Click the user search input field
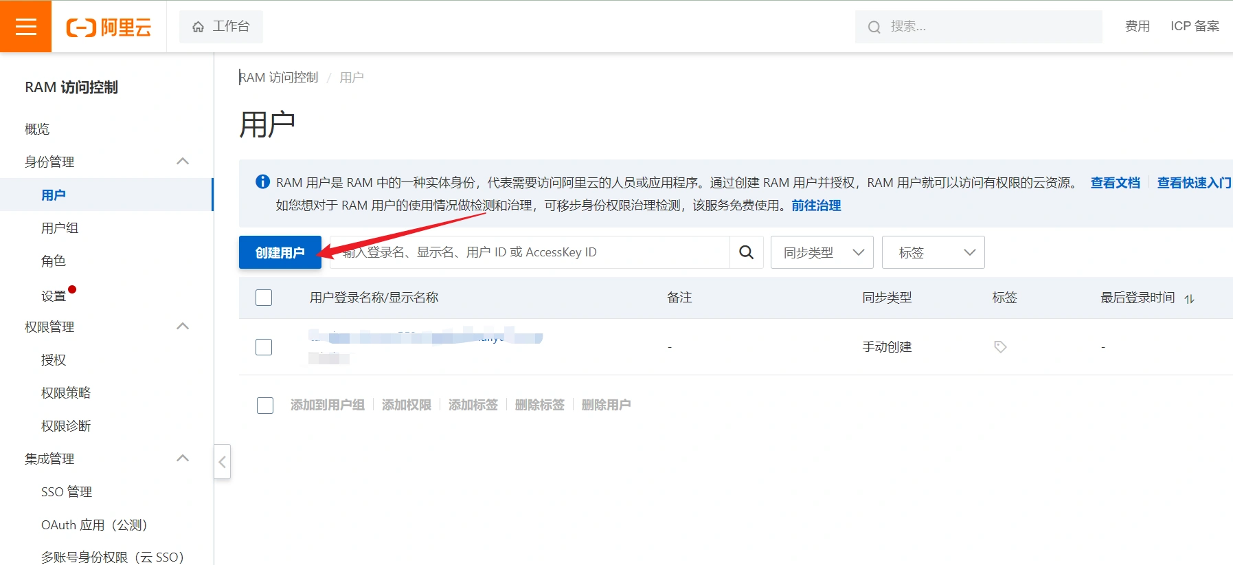This screenshot has height=565, width=1233. pos(529,252)
